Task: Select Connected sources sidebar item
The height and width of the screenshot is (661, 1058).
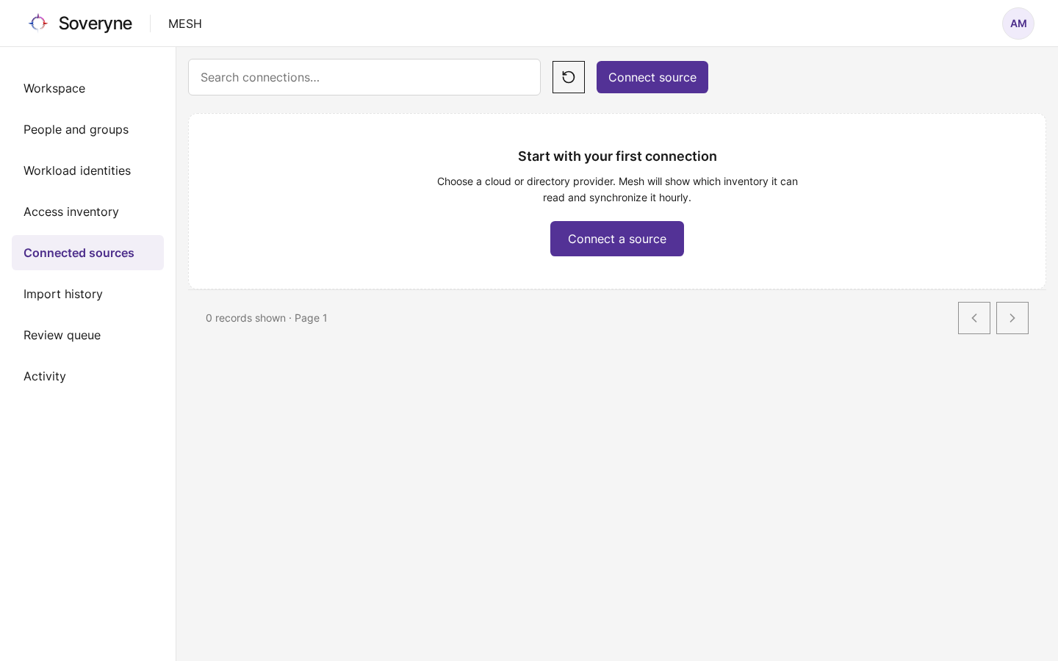Action: (x=87, y=253)
